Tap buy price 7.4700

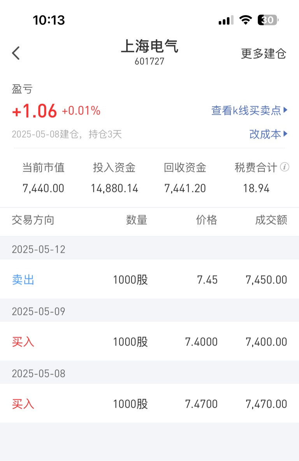pos(201,404)
